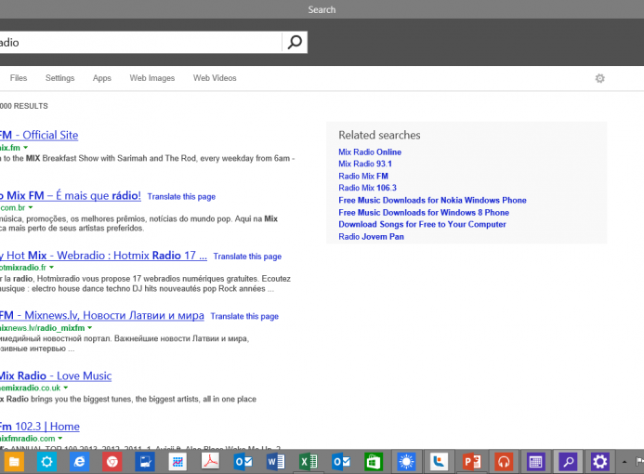644x474 pixels.
Task: Open the File Explorer folder icon
Action: tap(14, 461)
